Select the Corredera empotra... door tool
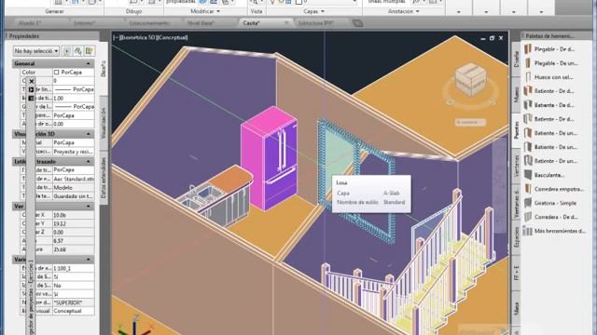597x335 pixels. 554,189
